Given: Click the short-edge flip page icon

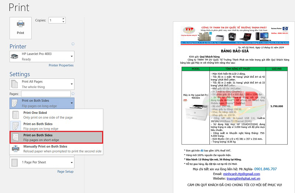Looking at the screenshot, I should [15, 137].
